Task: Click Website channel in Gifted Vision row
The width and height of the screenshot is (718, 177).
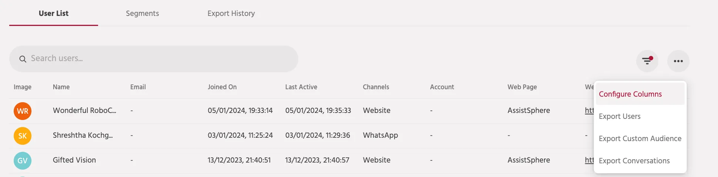Action: (377, 160)
